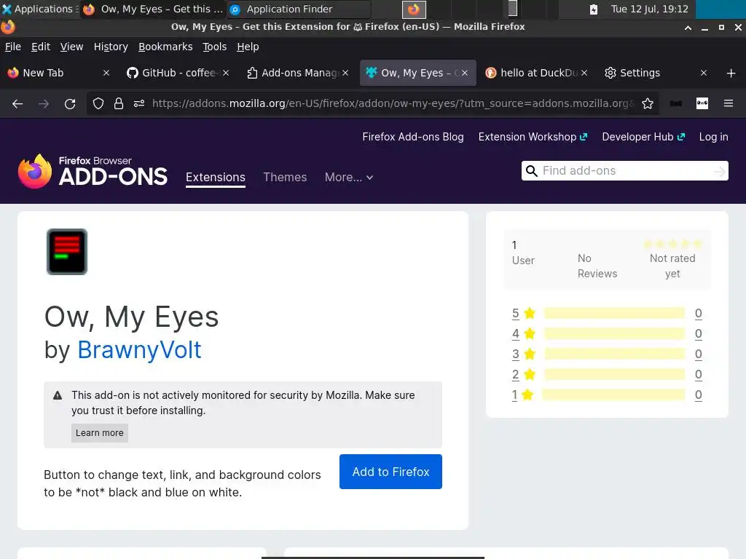The image size is (746, 559).
Task: Click the extension icon left of the hamburger menu
Action: click(702, 103)
